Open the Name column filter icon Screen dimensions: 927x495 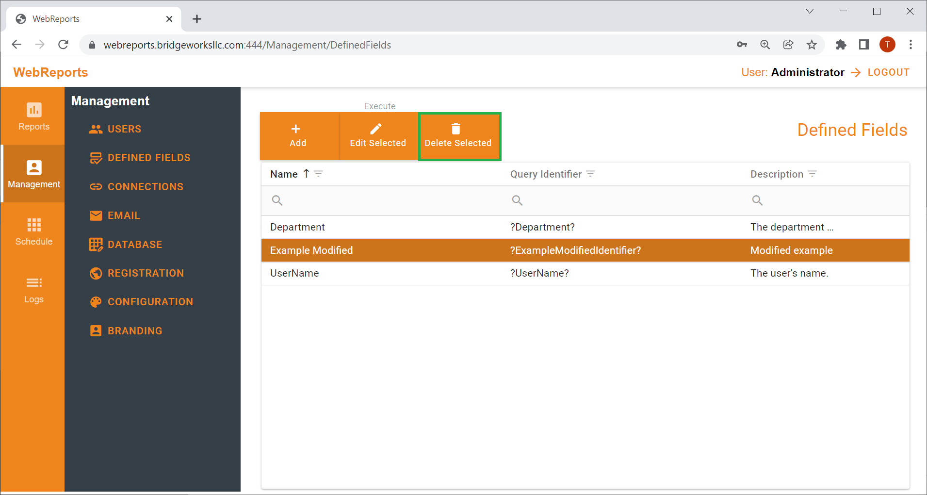(x=319, y=174)
